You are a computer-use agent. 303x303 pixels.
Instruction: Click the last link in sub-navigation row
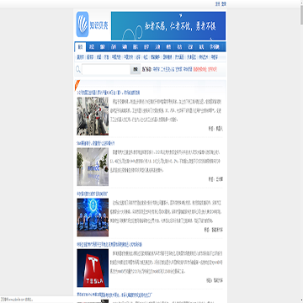[x=214, y=57]
